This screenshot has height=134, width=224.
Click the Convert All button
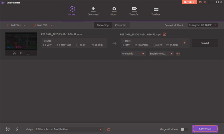click(205, 129)
